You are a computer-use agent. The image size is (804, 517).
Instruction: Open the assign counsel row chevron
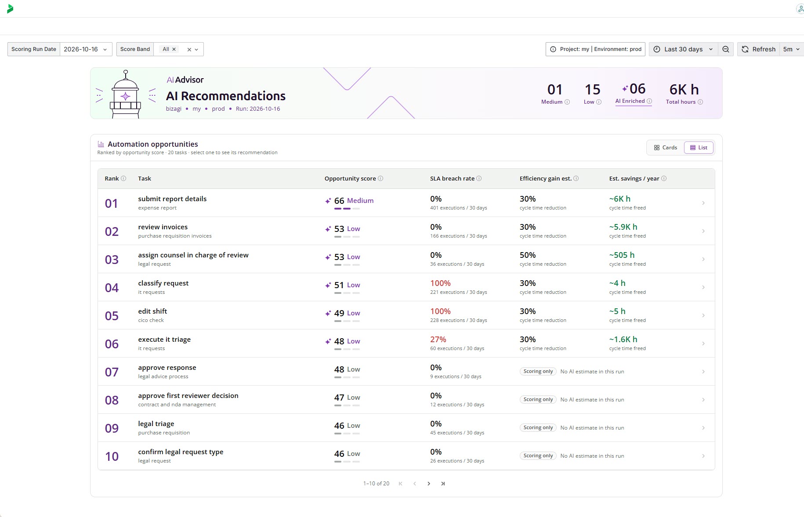(703, 259)
